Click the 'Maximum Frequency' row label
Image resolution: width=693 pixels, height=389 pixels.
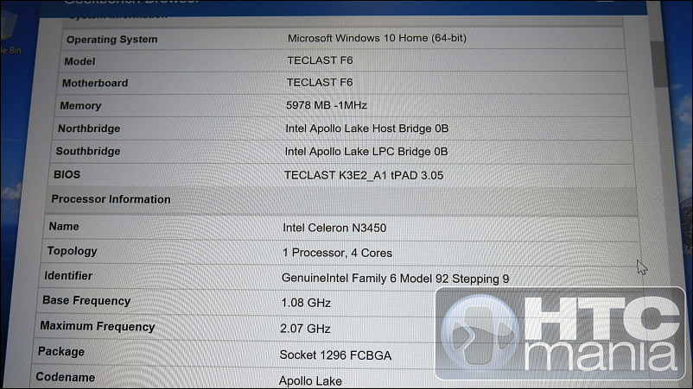[x=98, y=326]
